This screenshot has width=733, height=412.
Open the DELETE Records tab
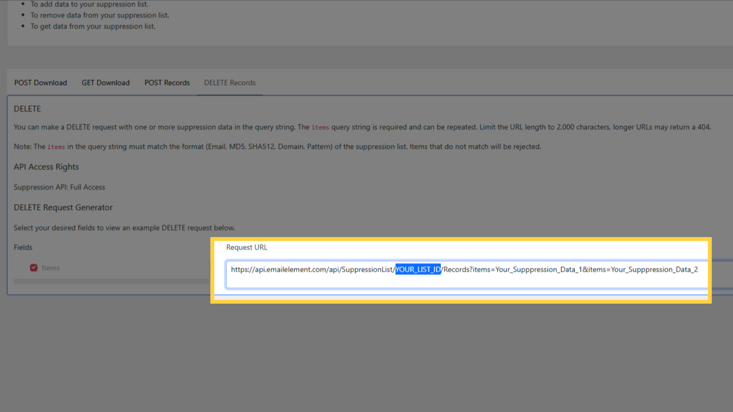[x=230, y=83]
